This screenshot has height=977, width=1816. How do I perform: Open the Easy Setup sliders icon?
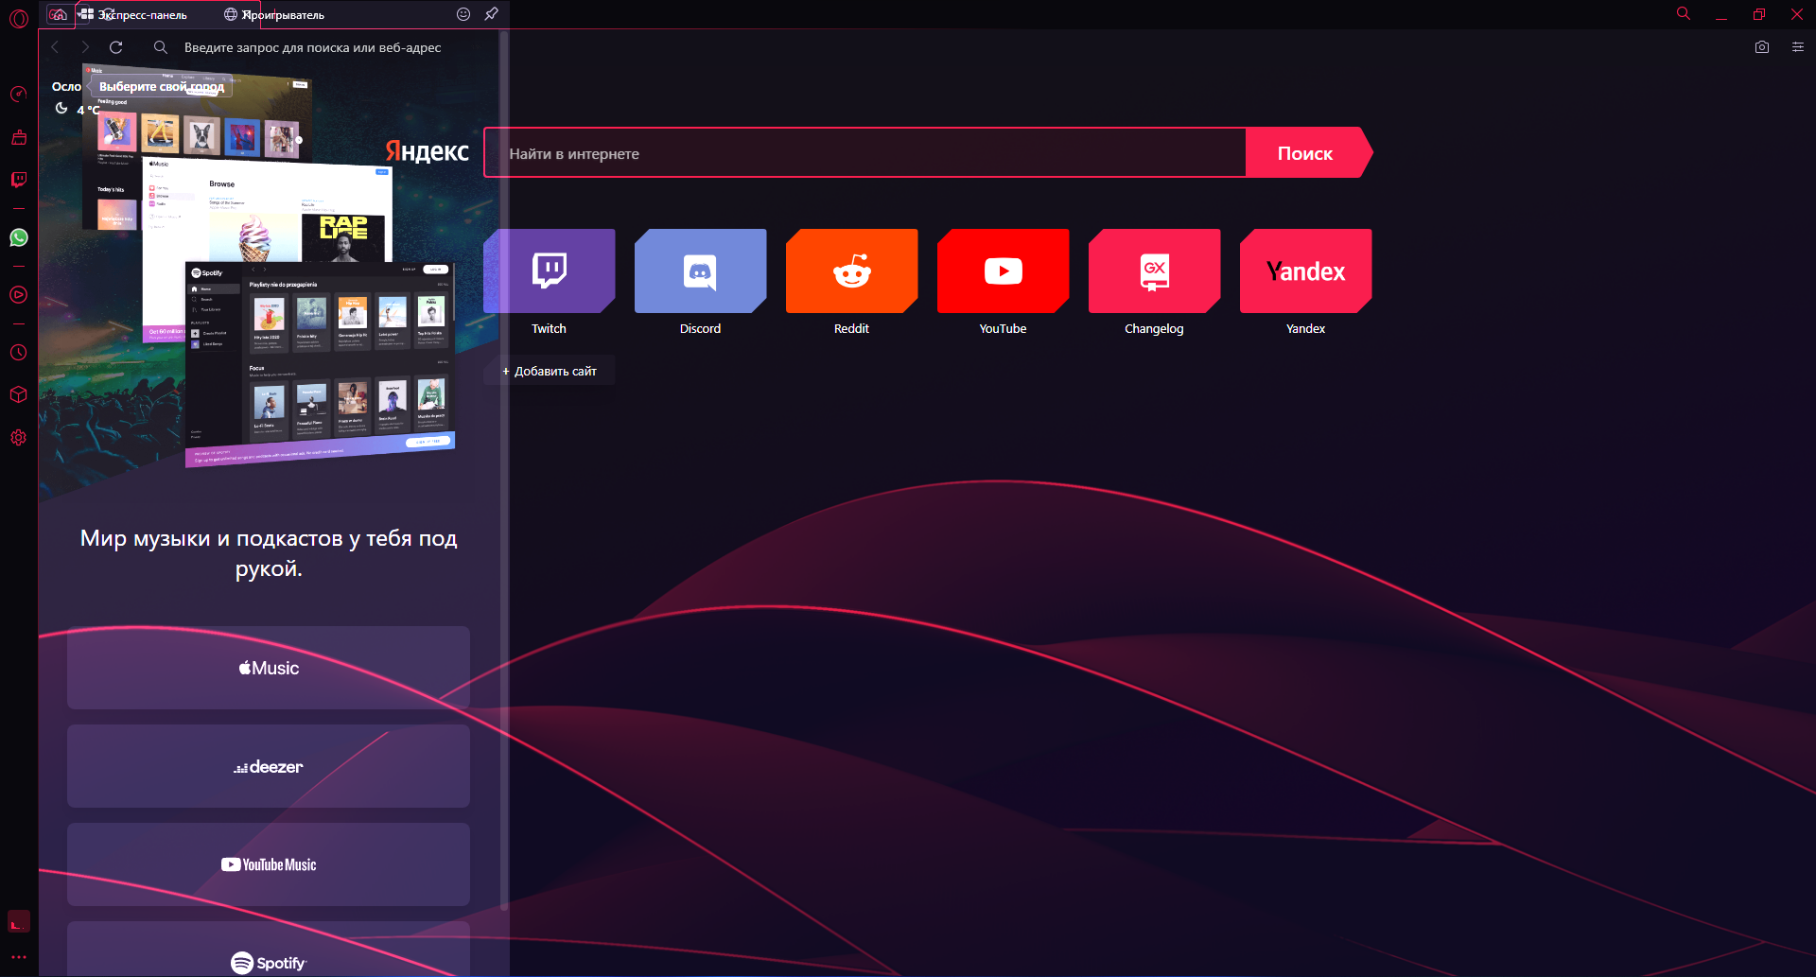click(x=1797, y=47)
